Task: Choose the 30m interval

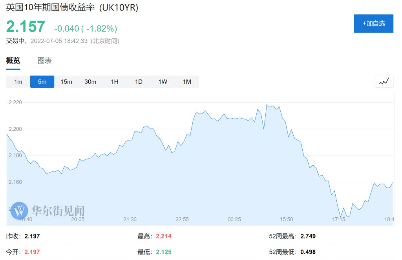Action: point(90,82)
